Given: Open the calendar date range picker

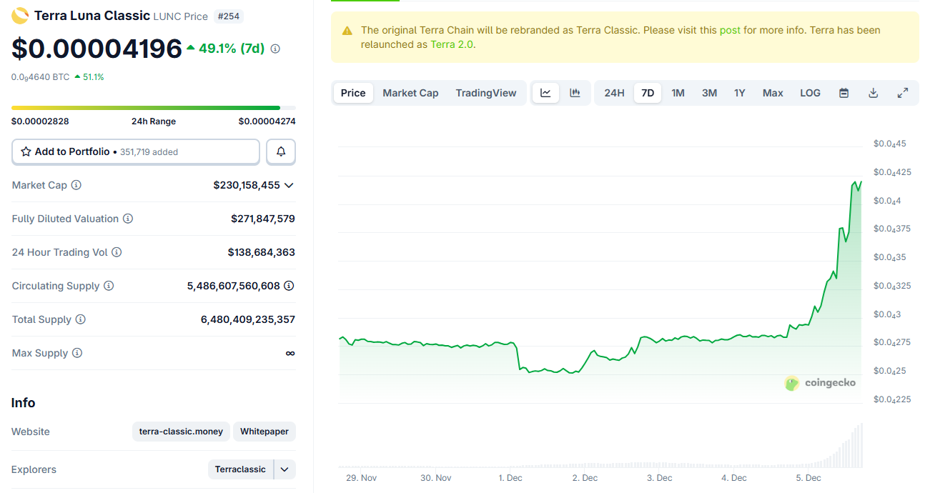Looking at the screenshot, I should click(844, 92).
